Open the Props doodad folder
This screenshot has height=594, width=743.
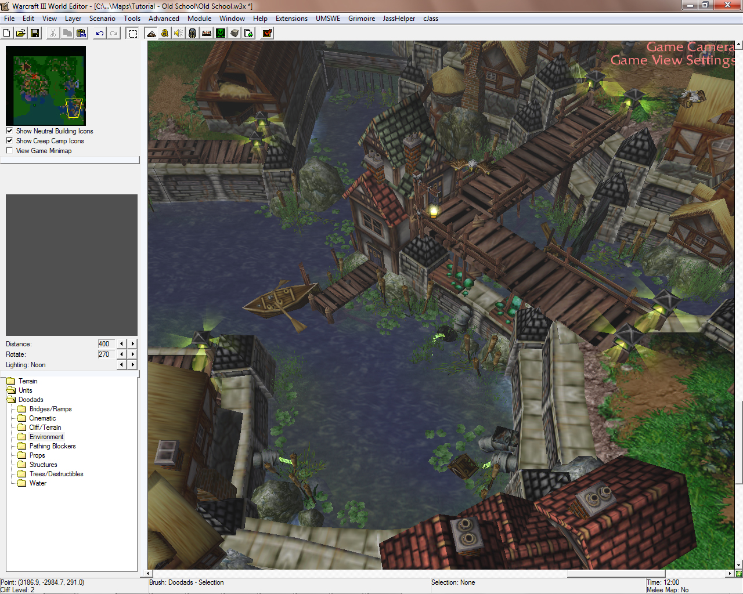(37, 455)
